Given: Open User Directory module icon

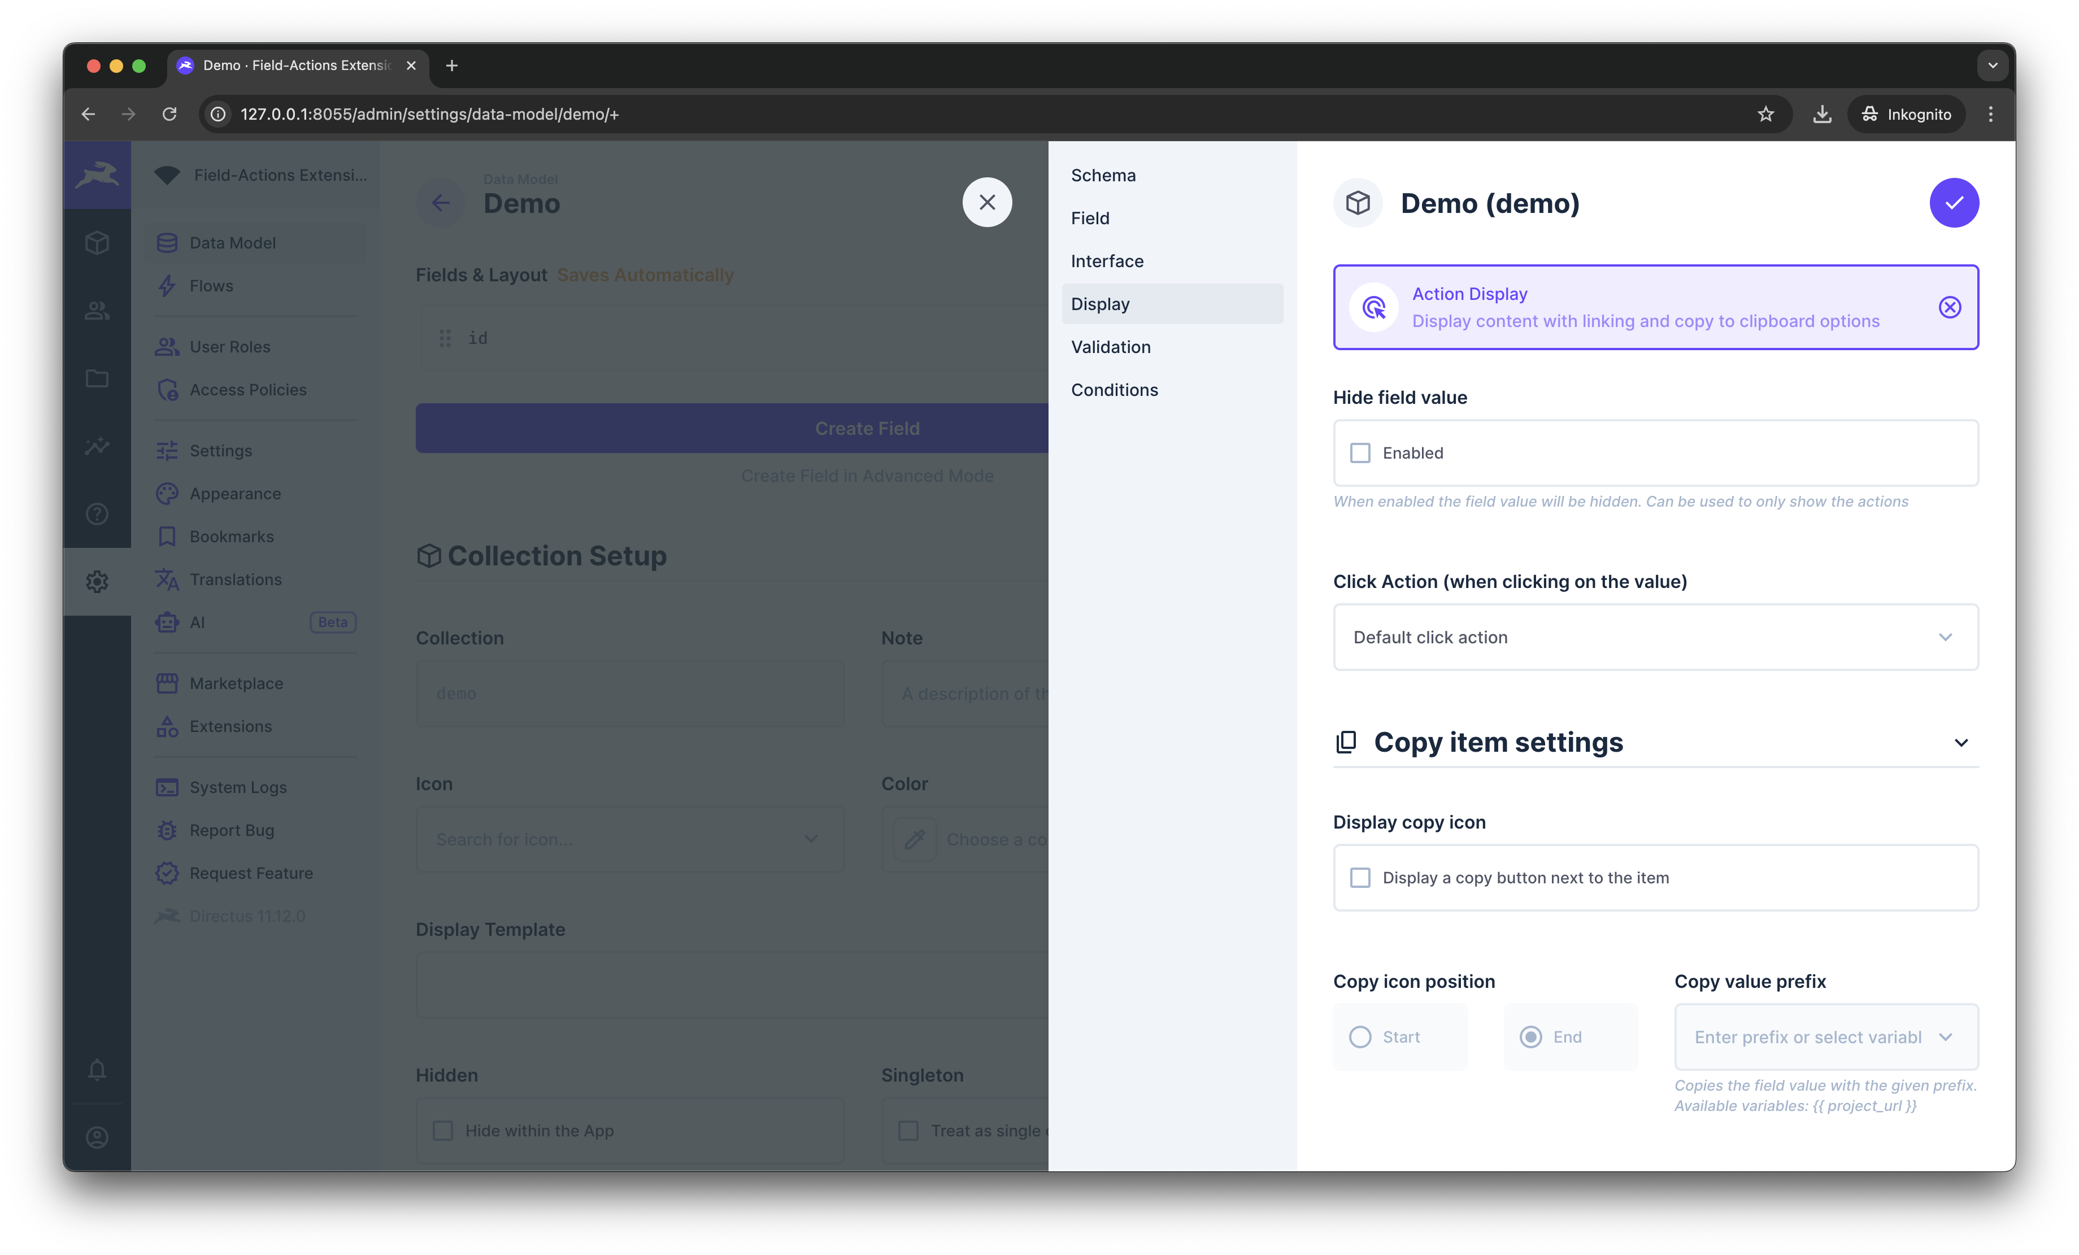Looking at the screenshot, I should coord(97,311).
